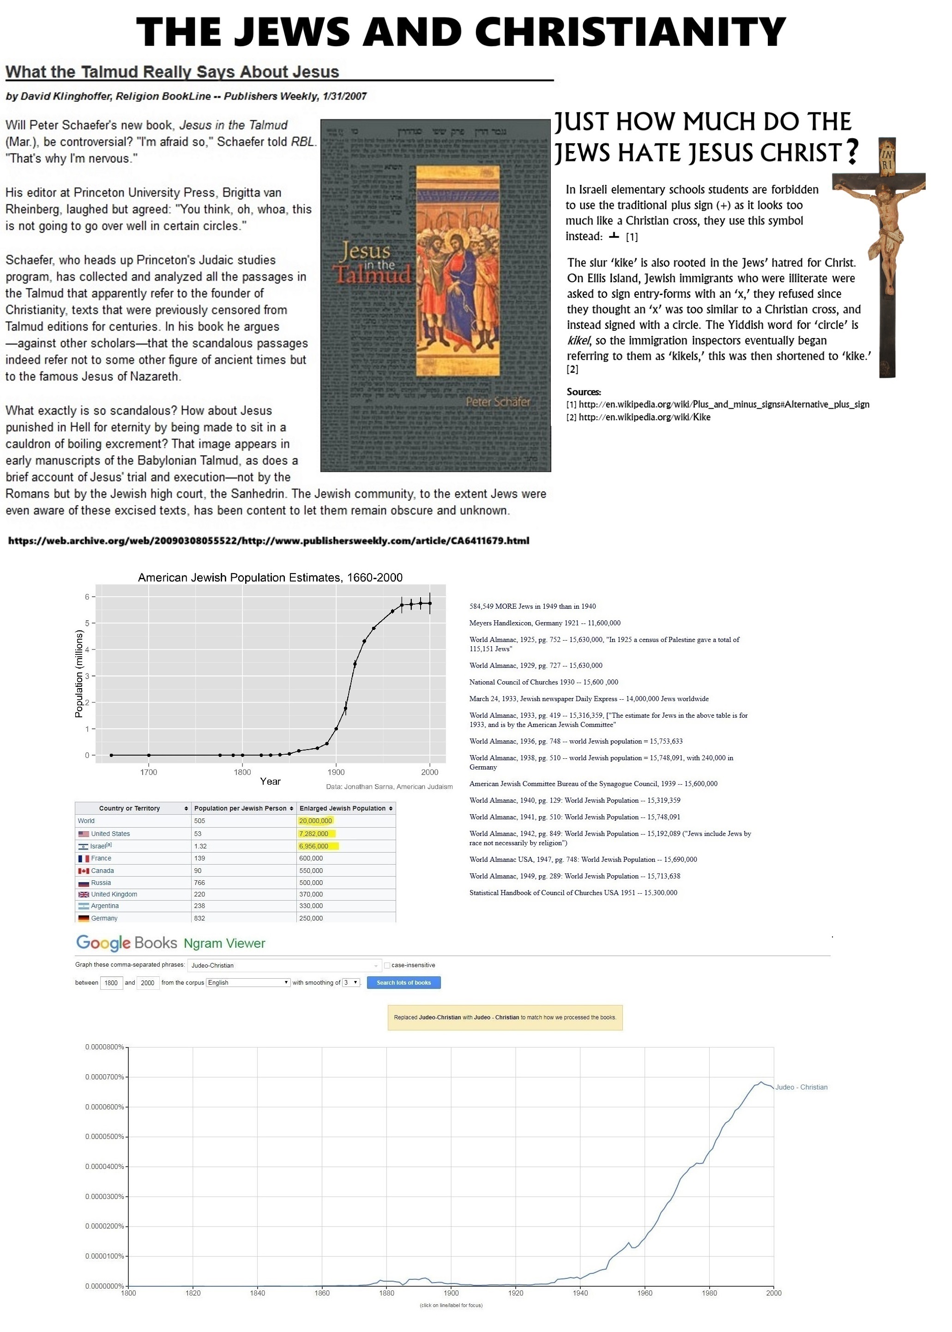Click the France flag icon
Image resolution: width=952 pixels, height=1332 pixels.
point(83,858)
